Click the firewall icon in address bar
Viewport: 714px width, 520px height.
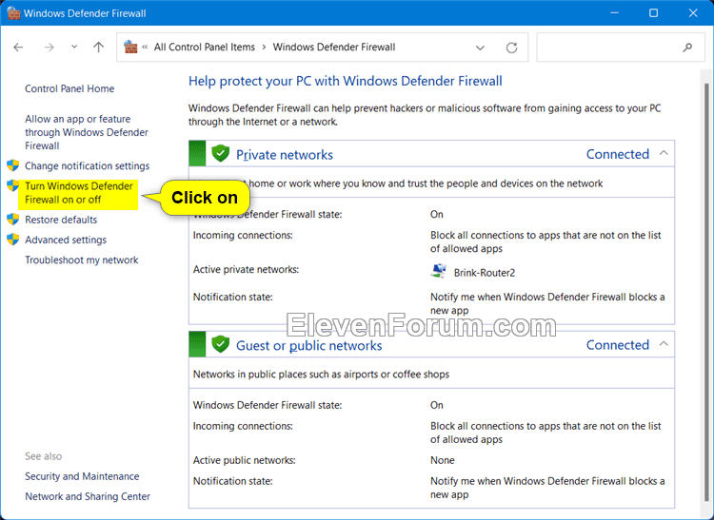coord(130,47)
